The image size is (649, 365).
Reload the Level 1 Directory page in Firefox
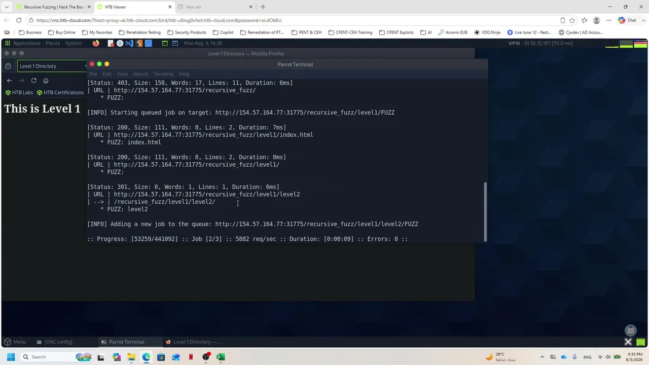33,80
